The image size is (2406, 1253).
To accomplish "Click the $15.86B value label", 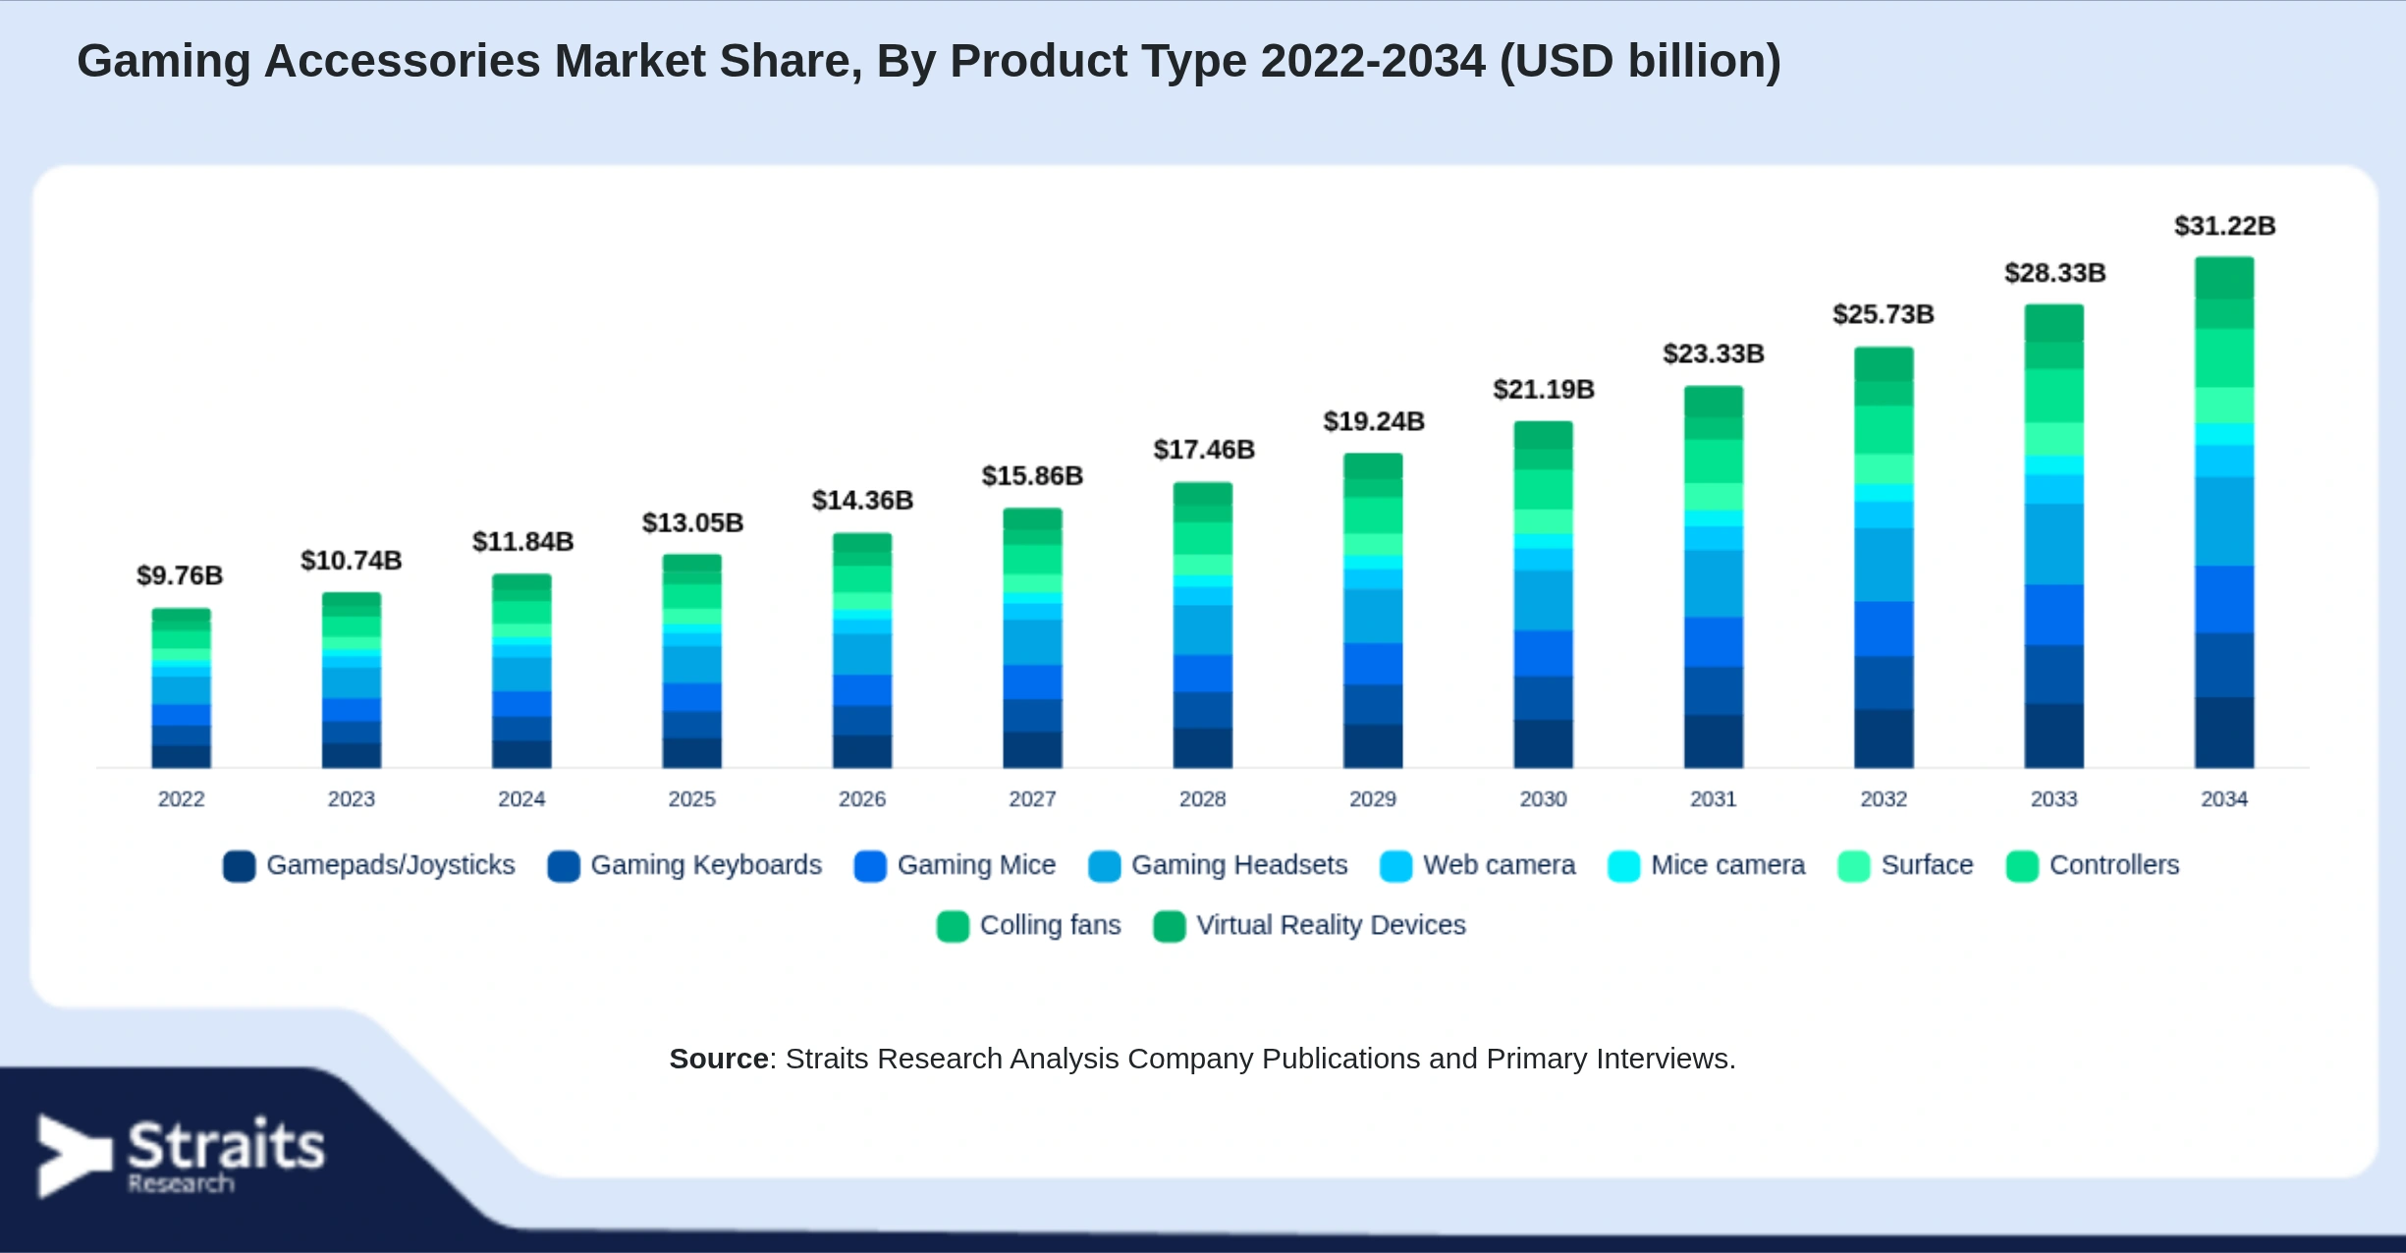I will [1033, 476].
